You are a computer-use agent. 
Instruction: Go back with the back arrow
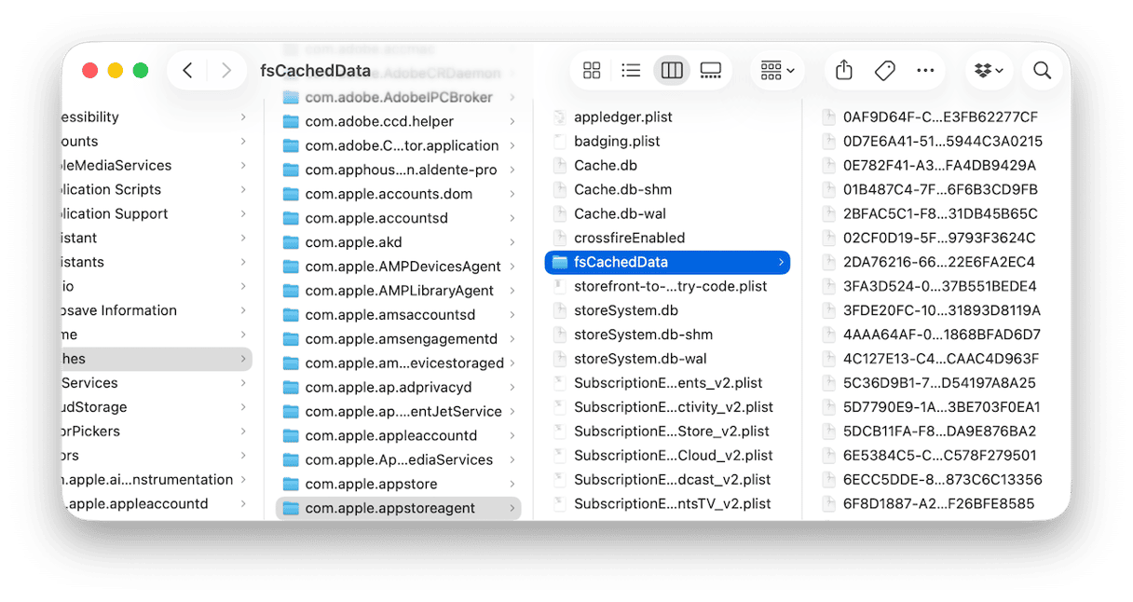187,71
